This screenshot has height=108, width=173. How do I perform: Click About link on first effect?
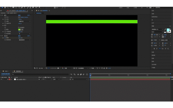(x=29, y=15)
